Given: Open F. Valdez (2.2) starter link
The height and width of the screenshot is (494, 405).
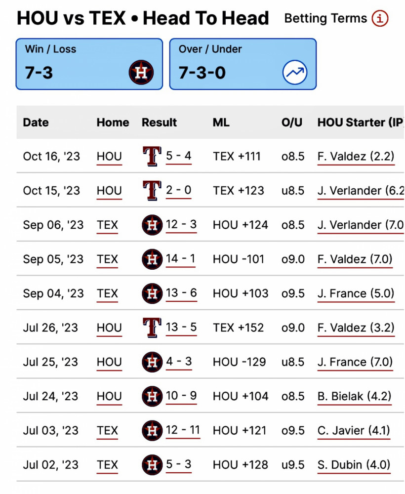Looking at the screenshot, I should click(356, 156).
